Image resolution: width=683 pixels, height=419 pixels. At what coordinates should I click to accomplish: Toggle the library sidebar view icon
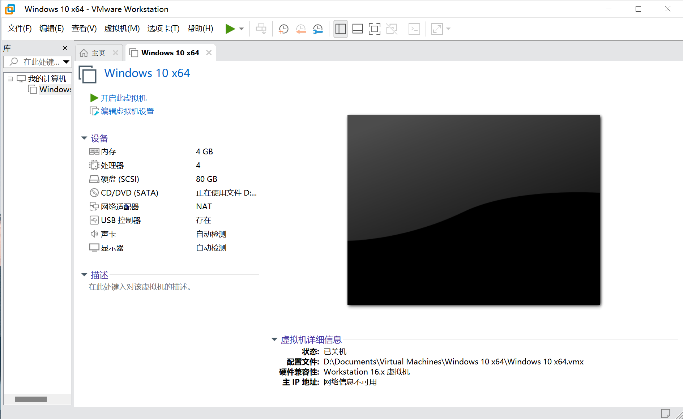(341, 29)
